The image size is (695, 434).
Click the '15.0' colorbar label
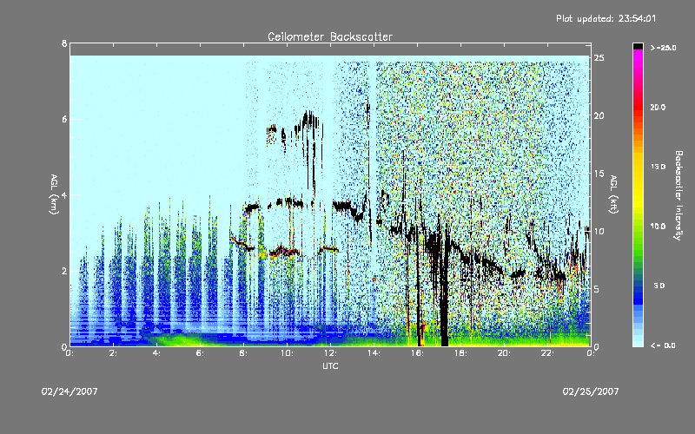coord(658,167)
